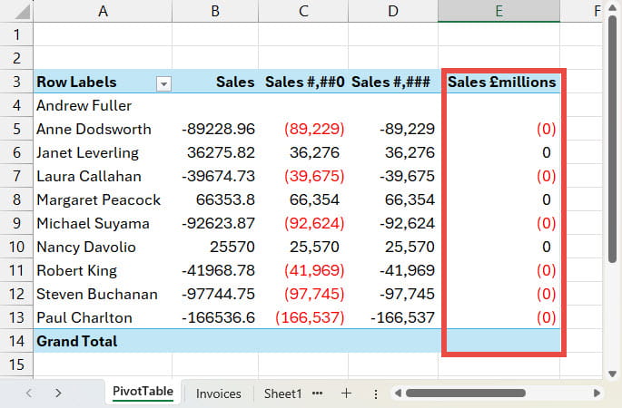The height and width of the screenshot is (408, 622).
Task: Select the 'Sales #,##0' header cell
Action: pyautogui.click(x=303, y=82)
